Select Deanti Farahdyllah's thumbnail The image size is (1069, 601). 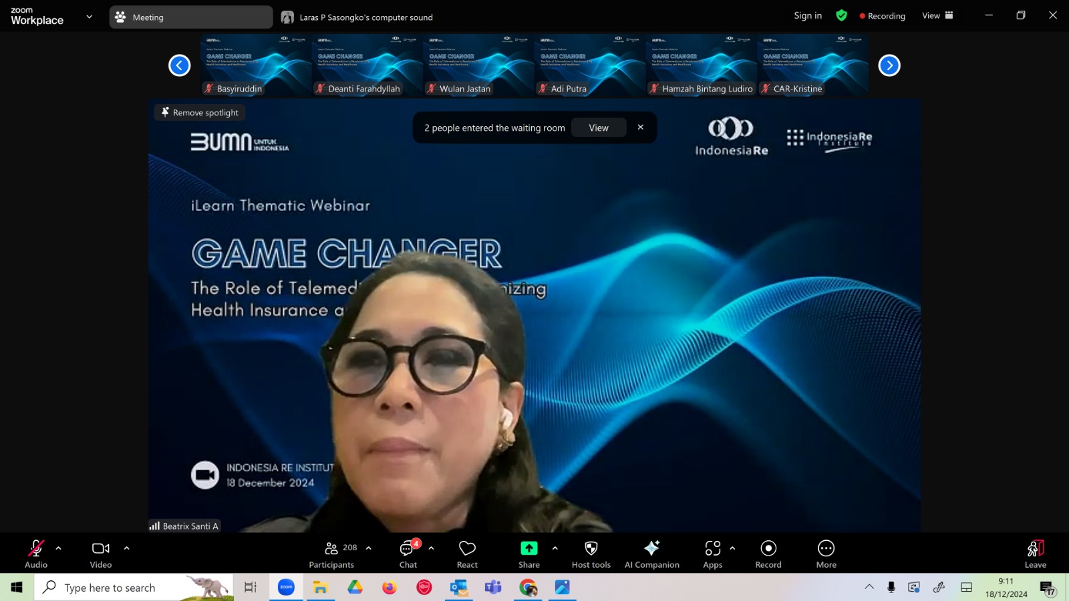pyautogui.click(x=367, y=65)
